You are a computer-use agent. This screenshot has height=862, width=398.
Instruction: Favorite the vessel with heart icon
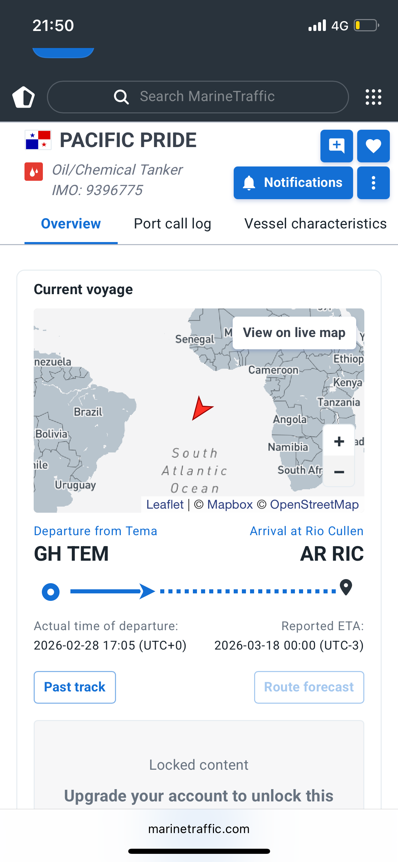373,146
